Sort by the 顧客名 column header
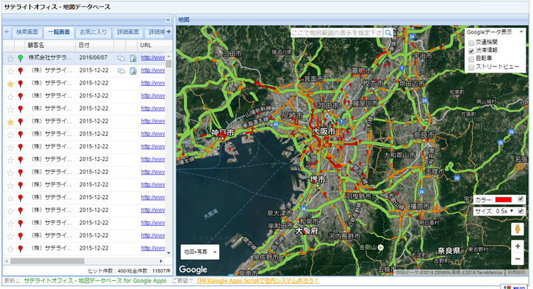The height and width of the screenshot is (289, 533). click(50, 45)
